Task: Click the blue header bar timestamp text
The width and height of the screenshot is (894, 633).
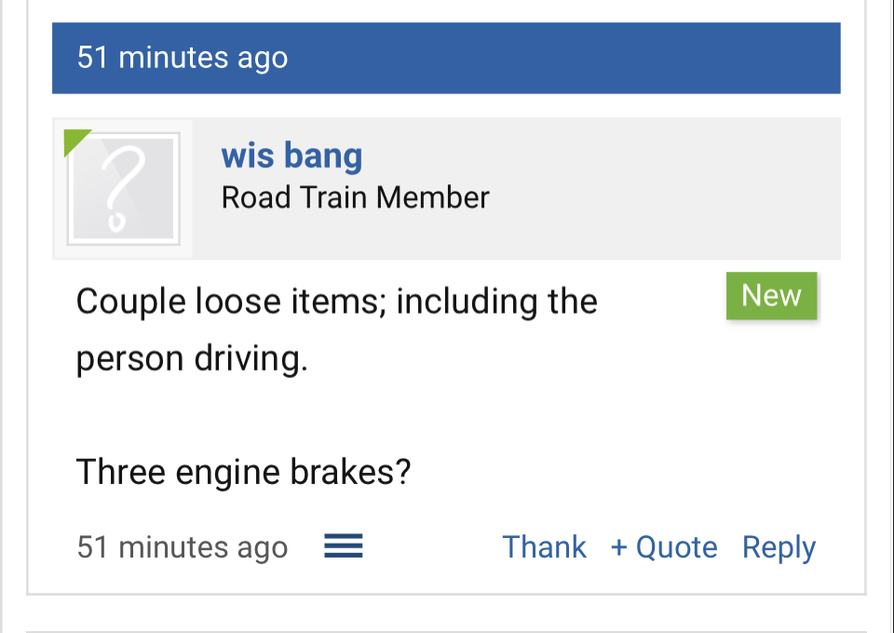Action: (x=183, y=58)
